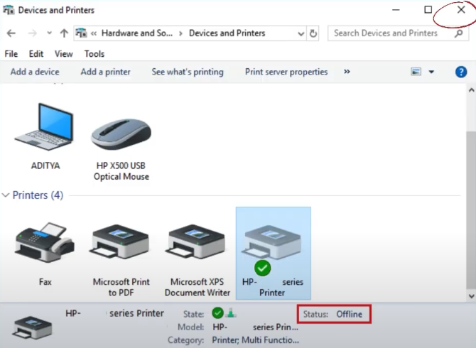The height and width of the screenshot is (348, 476).
Task: Minimize the Devices and Printers window
Action: (x=396, y=10)
